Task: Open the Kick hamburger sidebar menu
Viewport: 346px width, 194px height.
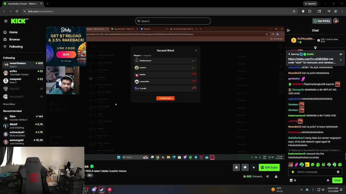Action: click(x=6, y=21)
